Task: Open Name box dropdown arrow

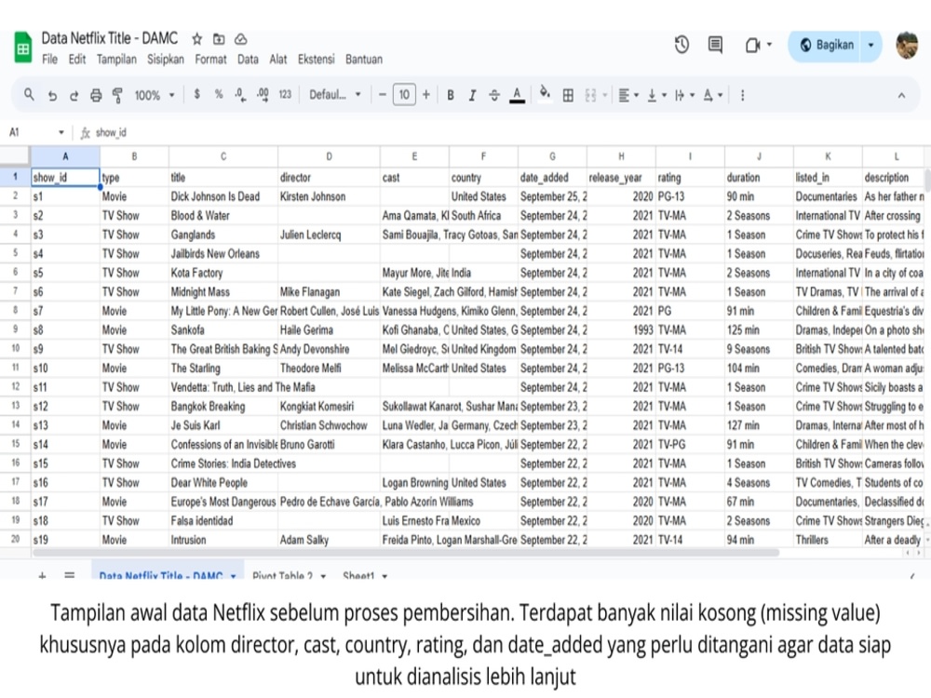Action: coord(61,132)
